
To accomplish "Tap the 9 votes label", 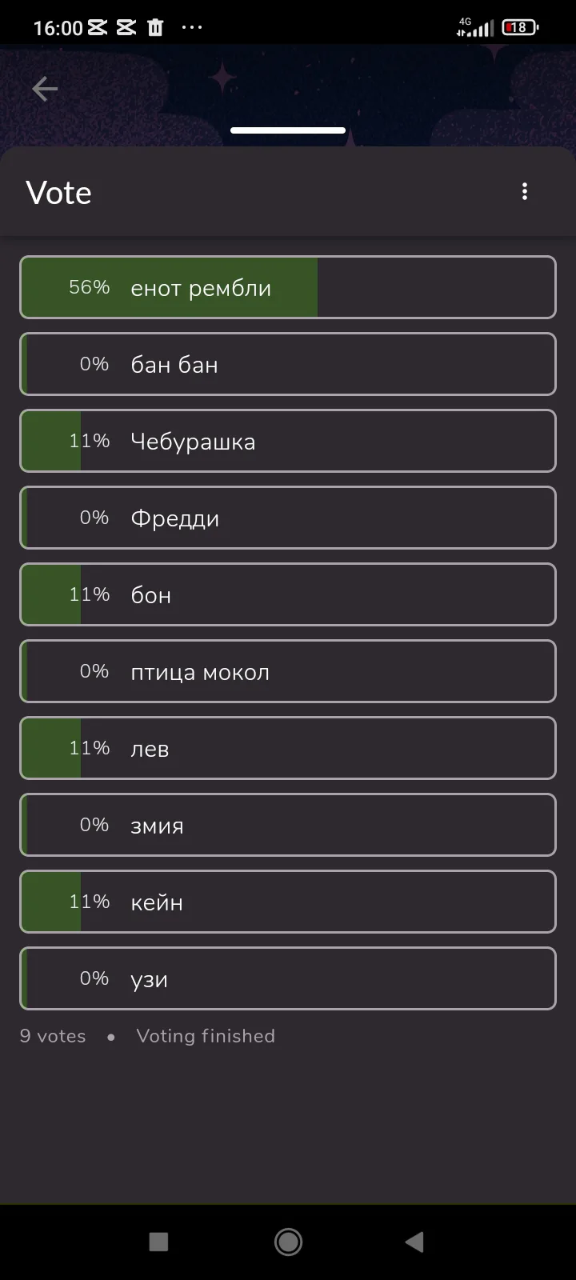I will (53, 1036).
